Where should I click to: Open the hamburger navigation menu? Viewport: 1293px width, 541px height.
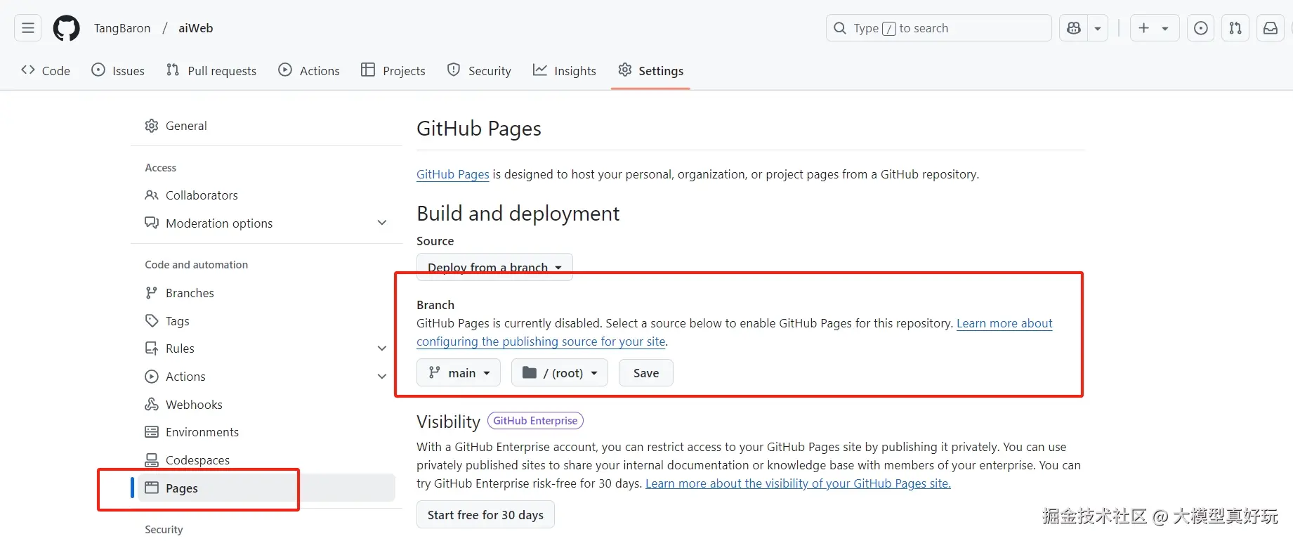click(x=28, y=28)
